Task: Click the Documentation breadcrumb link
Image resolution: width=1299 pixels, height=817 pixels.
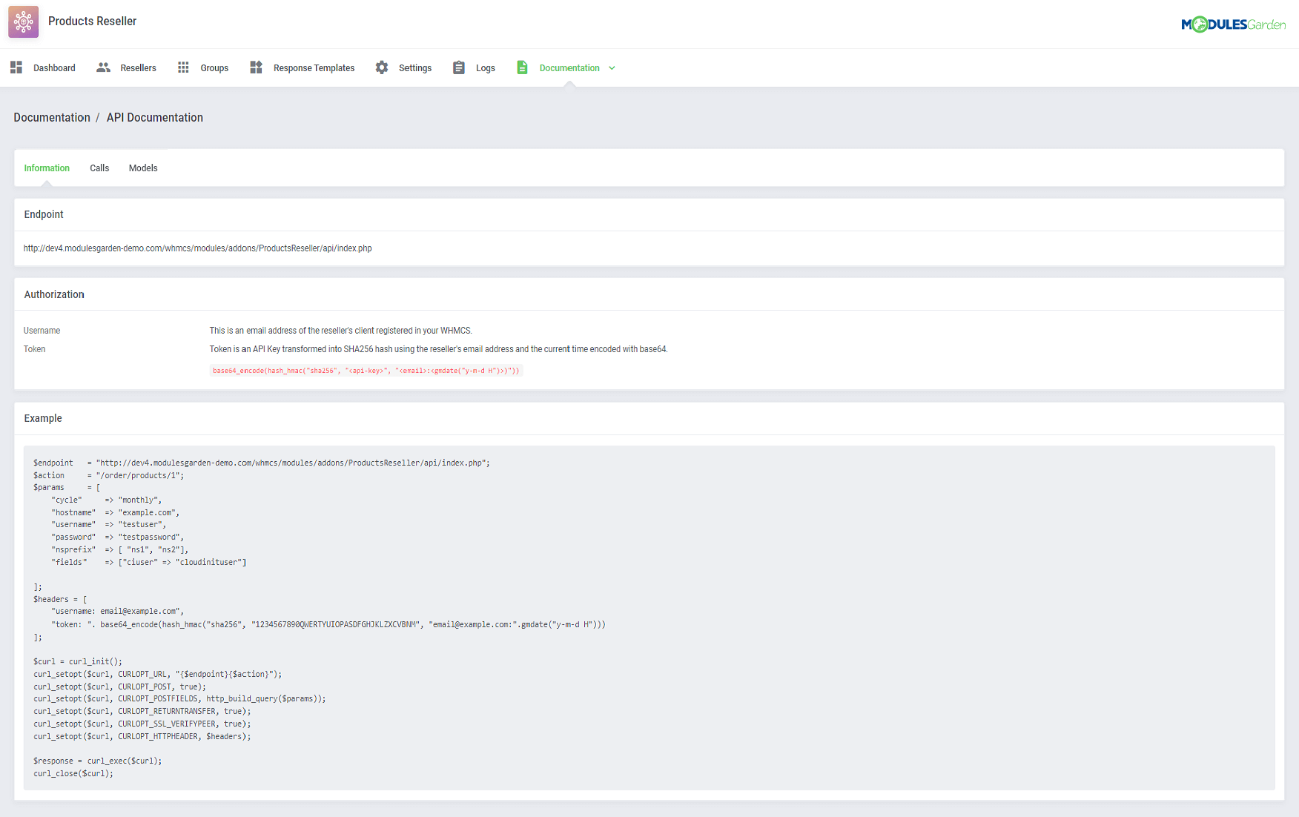Action: coord(52,117)
